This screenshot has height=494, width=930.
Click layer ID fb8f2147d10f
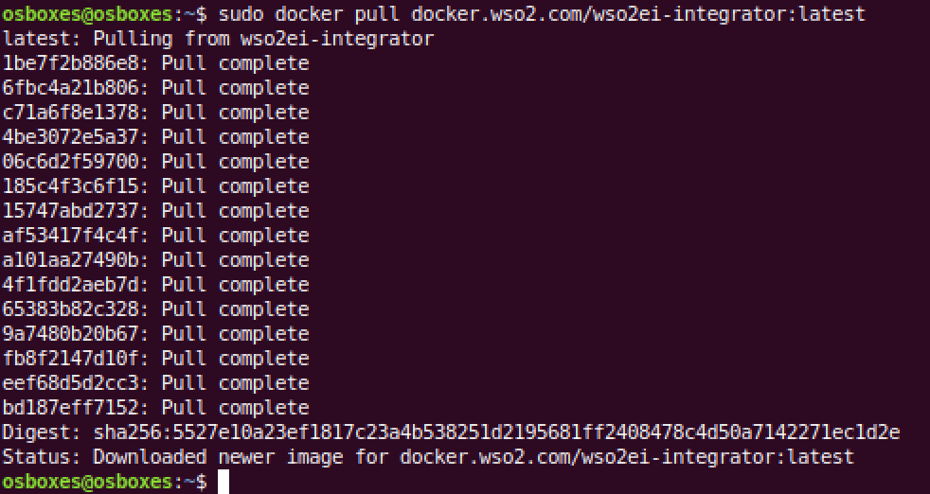coord(76,359)
